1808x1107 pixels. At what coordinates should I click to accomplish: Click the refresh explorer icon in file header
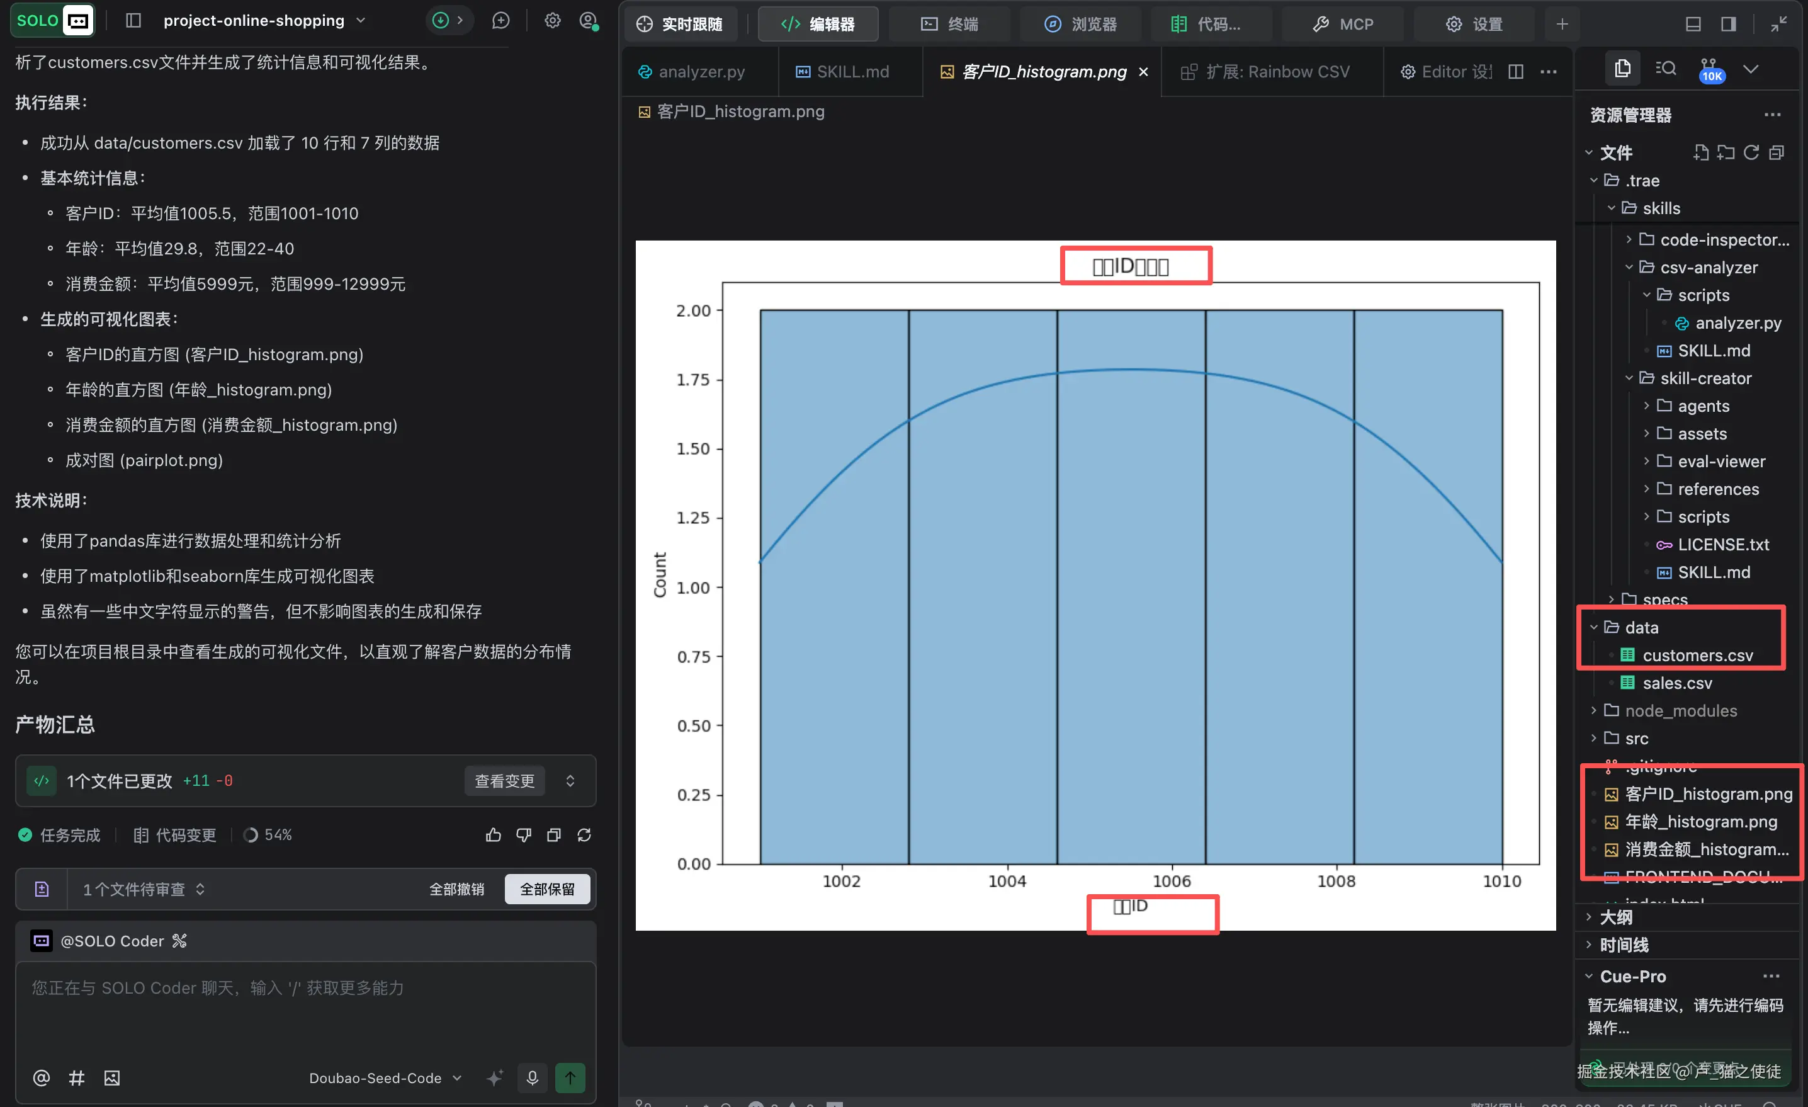click(1751, 152)
